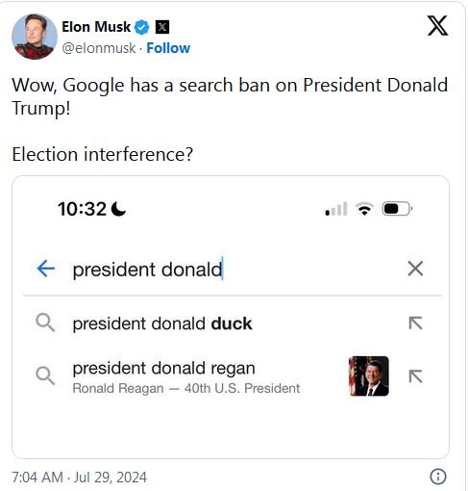Follow the @elonmusk account
The height and width of the screenshot is (491, 468).
pyautogui.click(x=168, y=48)
